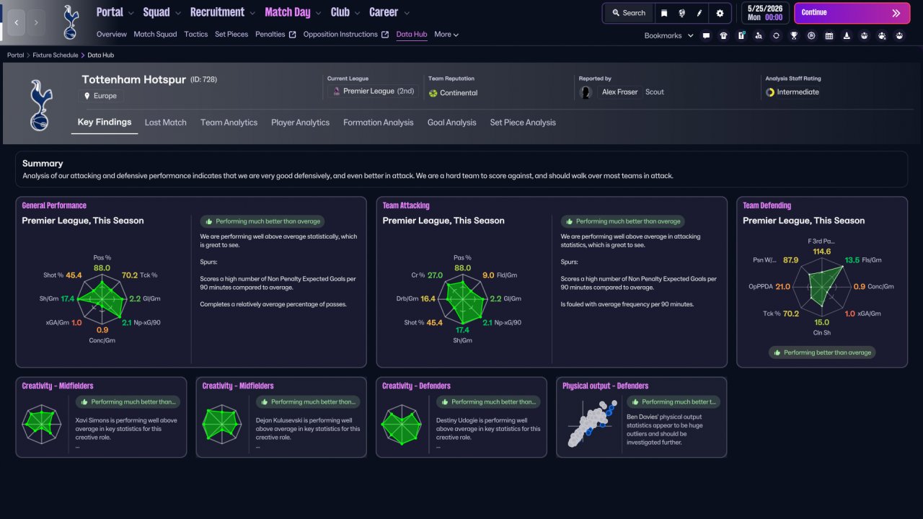Open Ben Davies physical output scatter chart
This screenshot has width=923, height=519.
(591, 425)
